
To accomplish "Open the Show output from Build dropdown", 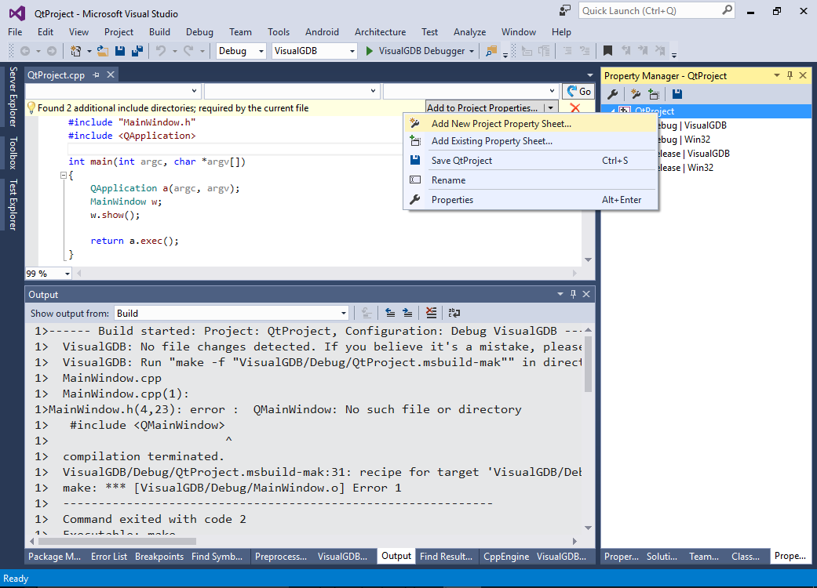I will [344, 314].
